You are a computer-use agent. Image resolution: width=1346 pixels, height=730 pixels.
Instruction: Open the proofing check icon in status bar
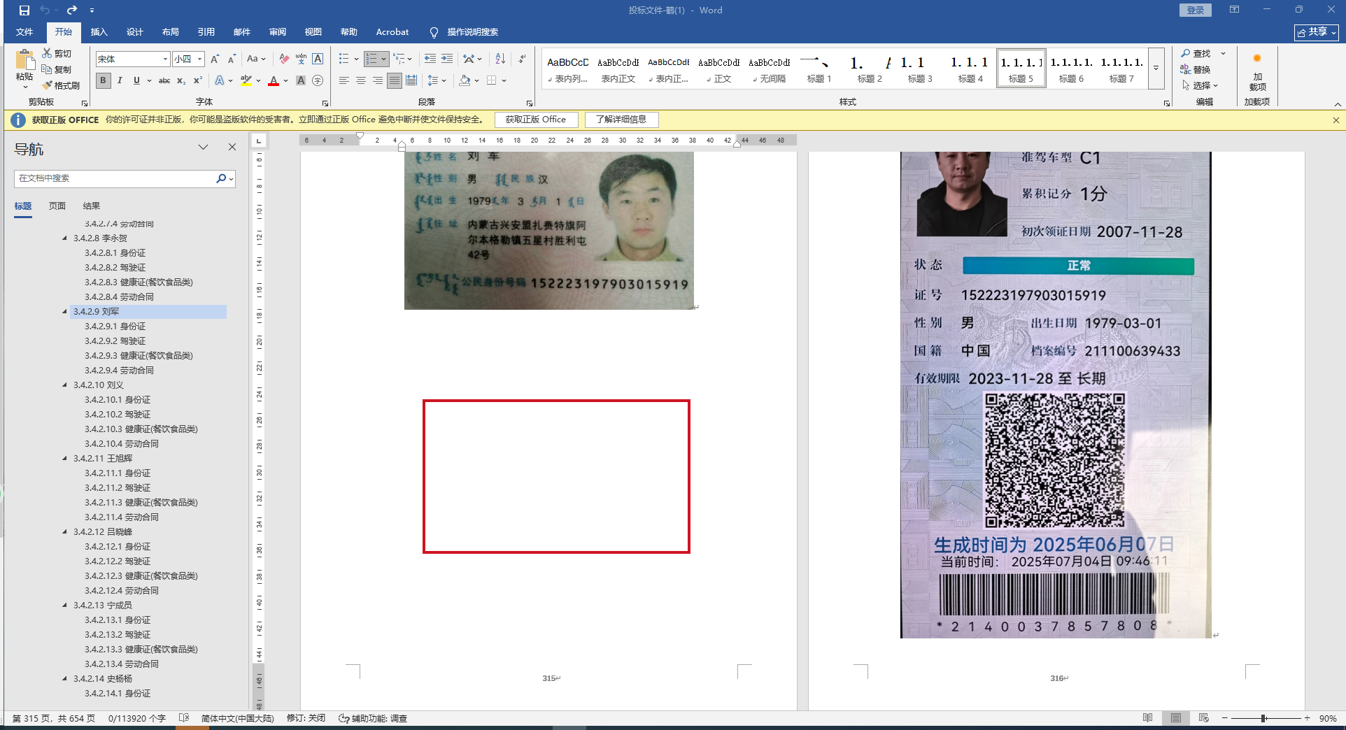click(x=184, y=718)
